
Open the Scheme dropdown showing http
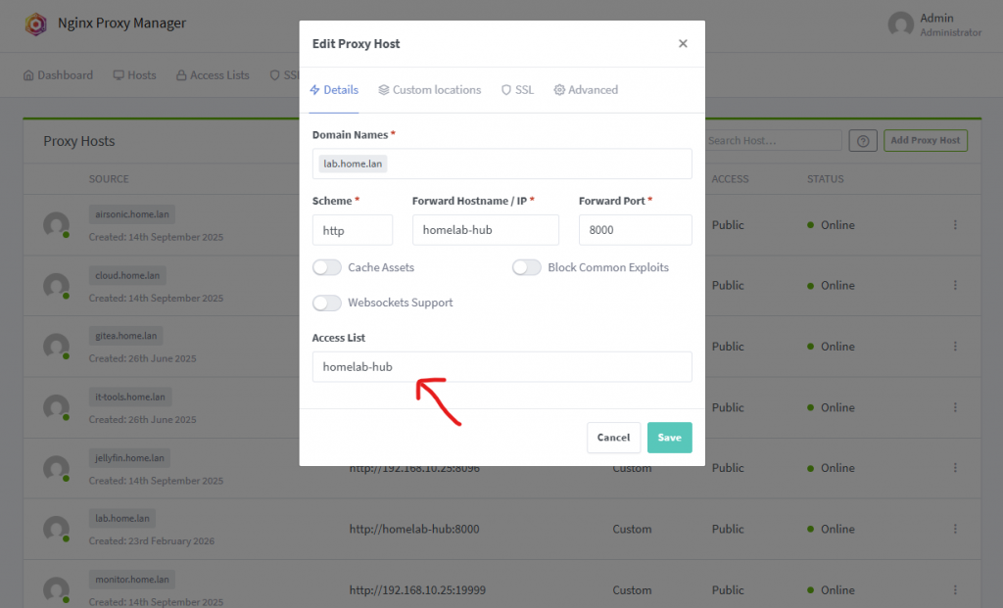pos(353,230)
